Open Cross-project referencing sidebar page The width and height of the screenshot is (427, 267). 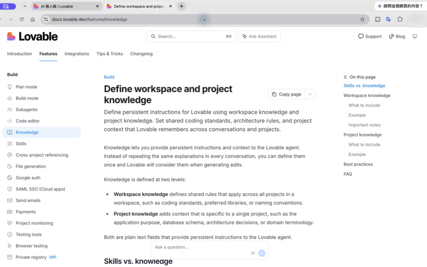click(x=42, y=155)
